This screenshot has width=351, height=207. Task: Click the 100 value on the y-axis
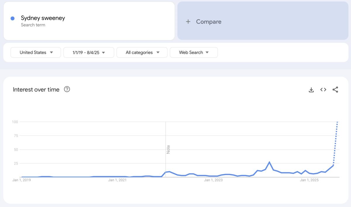[x=14, y=122]
